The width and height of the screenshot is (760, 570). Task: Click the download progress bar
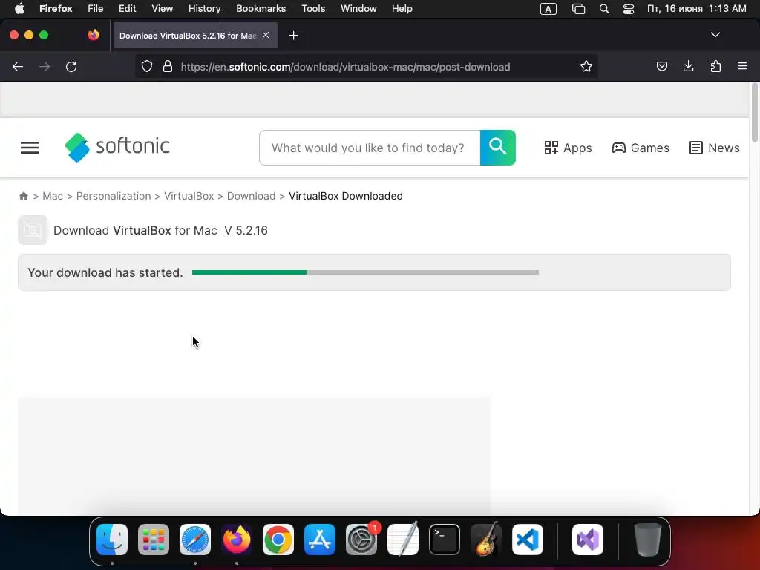pos(365,272)
